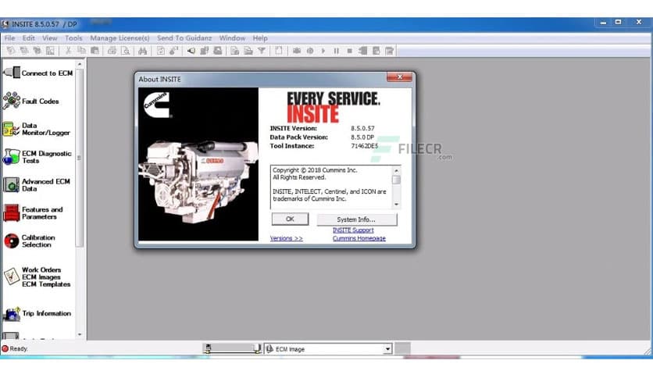Open the Help menu
Image resolution: width=653 pixels, height=378 pixels.
click(260, 38)
